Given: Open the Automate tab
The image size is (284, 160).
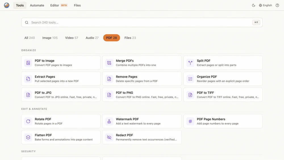Looking at the screenshot, I should (x=37, y=5).
